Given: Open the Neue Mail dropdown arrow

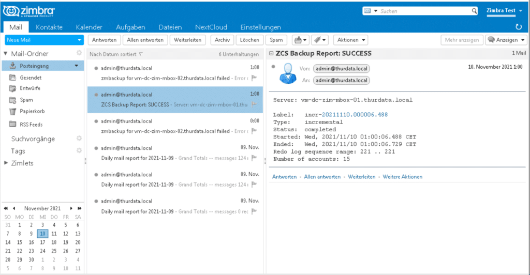Looking at the screenshot, I should [79, 40].
